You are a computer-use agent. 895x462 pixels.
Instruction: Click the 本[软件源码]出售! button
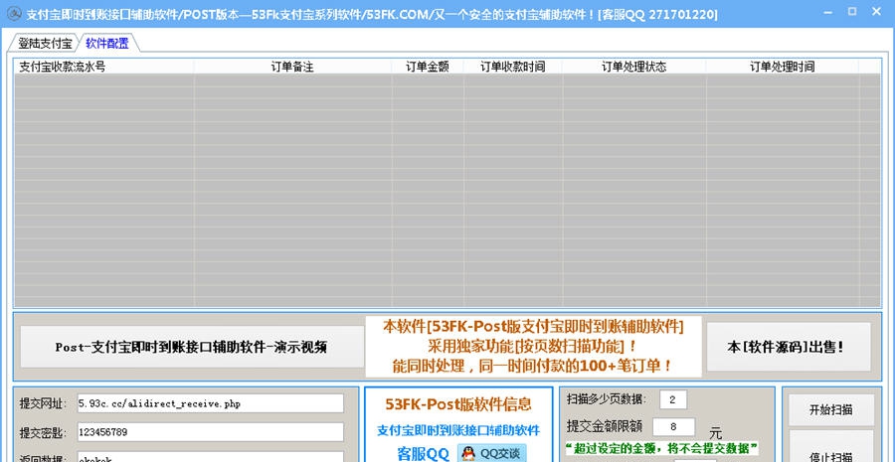(x=789, y=347)
